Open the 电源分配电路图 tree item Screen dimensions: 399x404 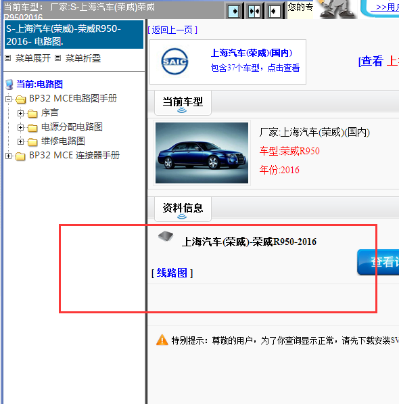[x=72, y=127]
